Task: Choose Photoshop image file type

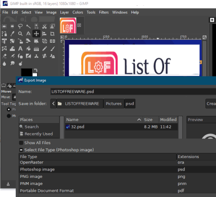Action: click(x=117, y=170)
